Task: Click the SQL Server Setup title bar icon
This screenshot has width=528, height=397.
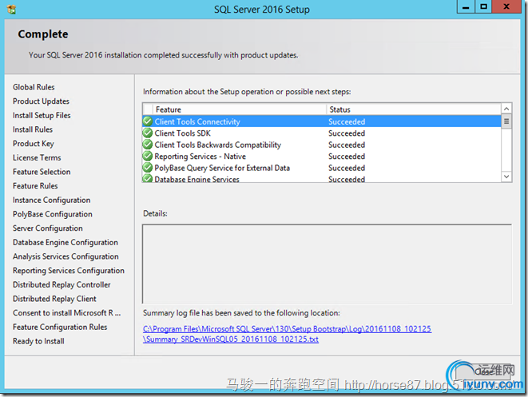Action: pyautogui.click(x=11, y=10)
